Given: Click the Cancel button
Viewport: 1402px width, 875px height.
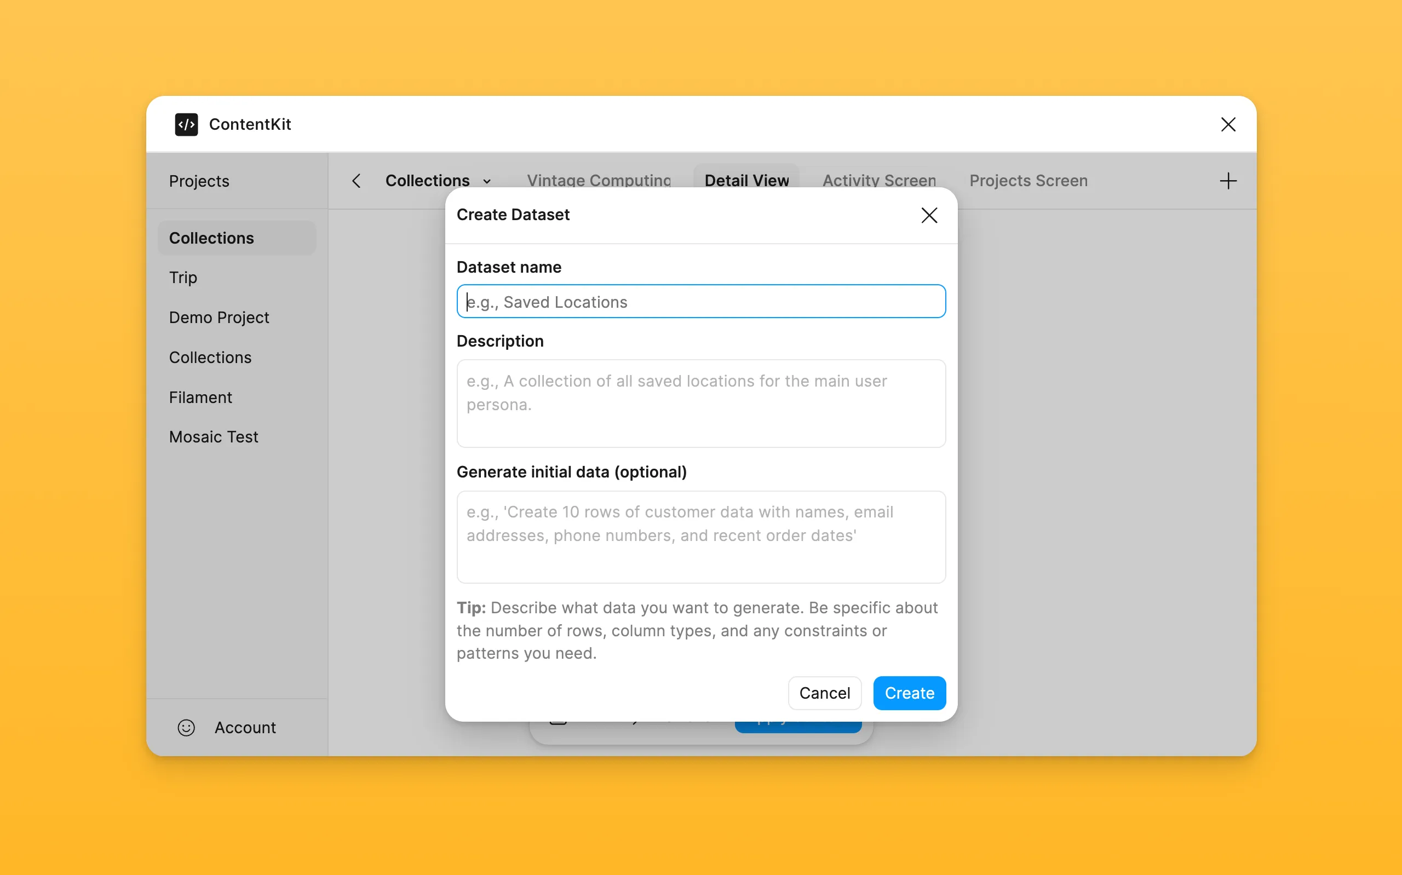Looking at the screenshot, I should (825, 693).
